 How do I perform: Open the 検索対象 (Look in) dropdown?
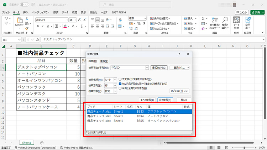click(115, 91)
